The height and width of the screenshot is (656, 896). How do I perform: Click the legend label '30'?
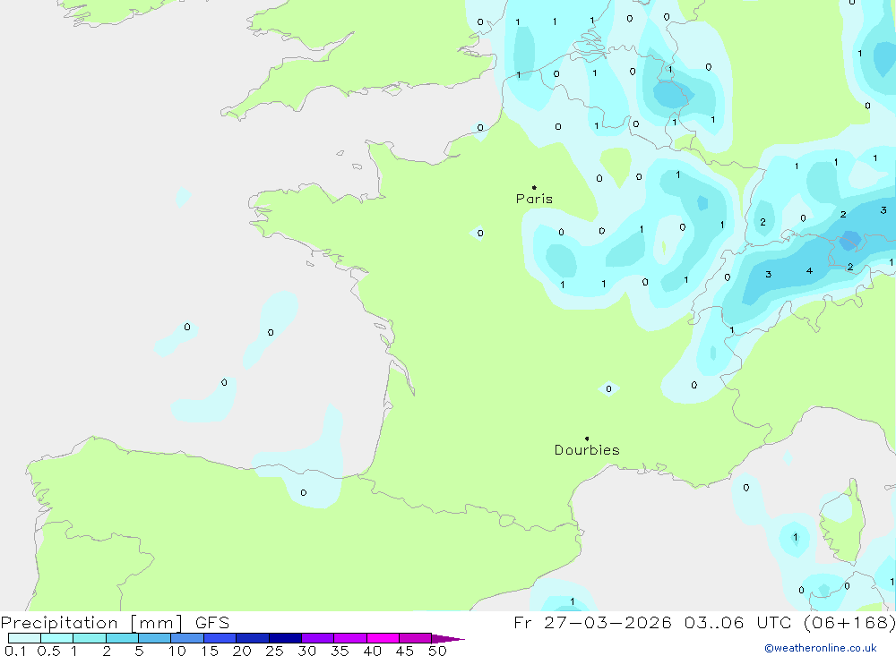point(306,651)
